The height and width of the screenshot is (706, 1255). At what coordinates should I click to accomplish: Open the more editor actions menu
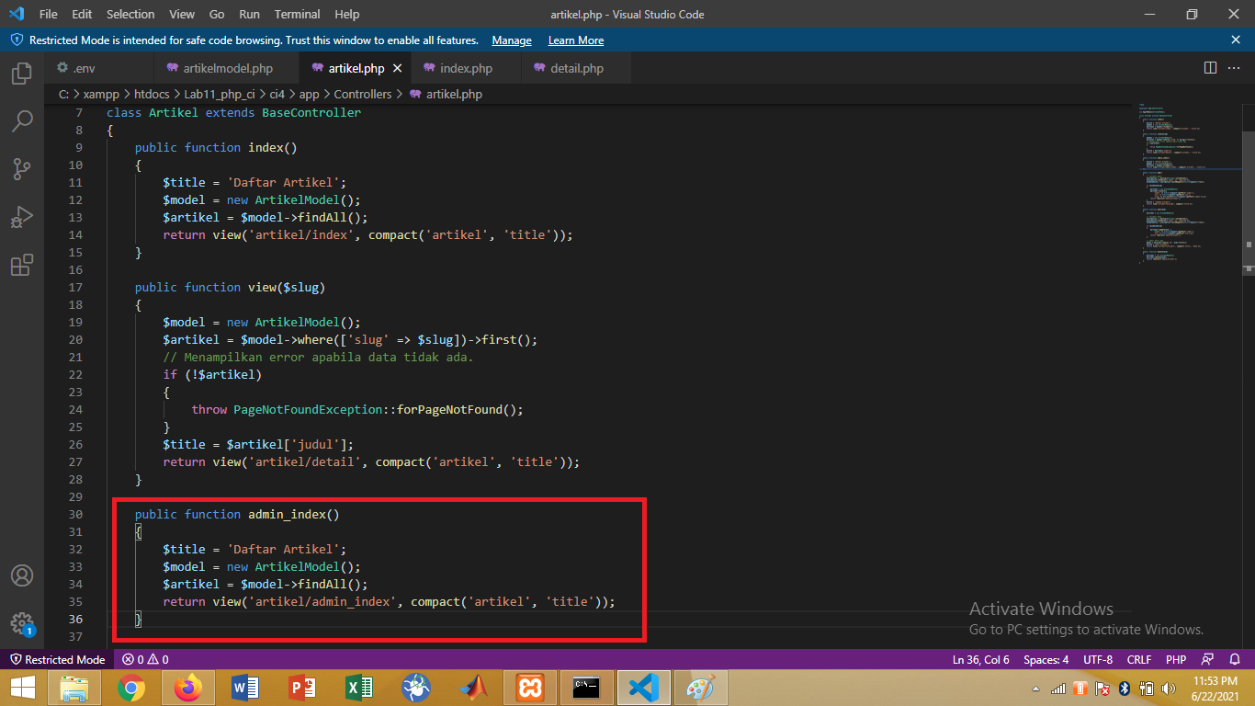tap(1234, 67)
